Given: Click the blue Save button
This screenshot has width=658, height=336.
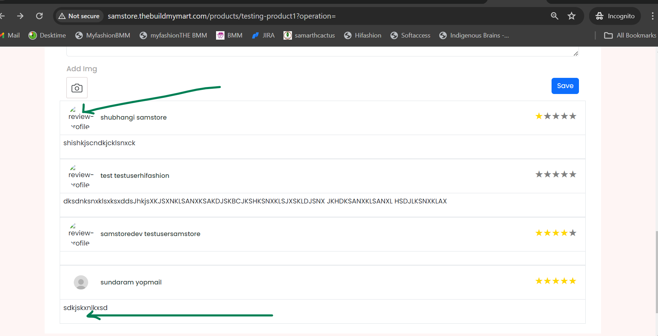Looking at the screenshot, I should 565,86.
